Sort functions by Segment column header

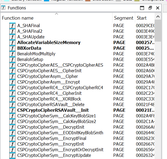tap(124, 18)
